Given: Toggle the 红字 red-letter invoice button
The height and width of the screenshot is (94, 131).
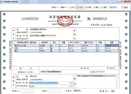Looking at the screenshot, I should click(80, 7).
